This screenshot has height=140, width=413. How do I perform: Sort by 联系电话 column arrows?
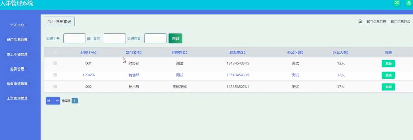[245, 52]
